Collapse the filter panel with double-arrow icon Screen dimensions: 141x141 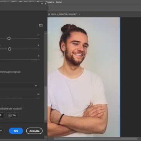coord(42,4)
